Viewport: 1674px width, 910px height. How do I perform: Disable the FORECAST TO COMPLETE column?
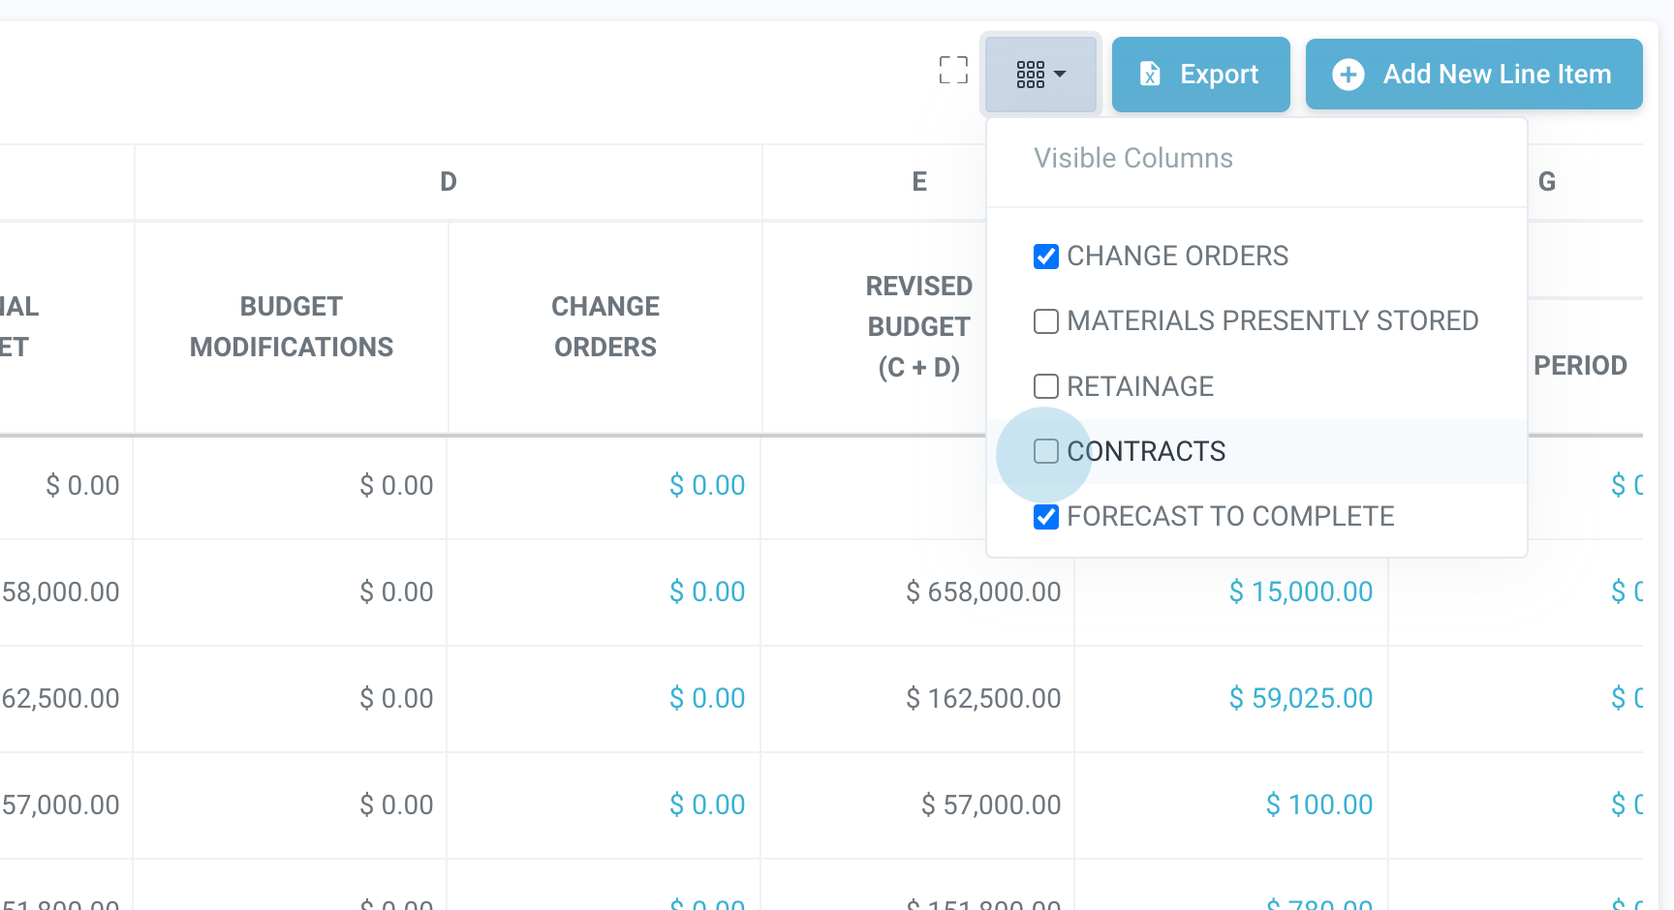tap(1046, 517)
